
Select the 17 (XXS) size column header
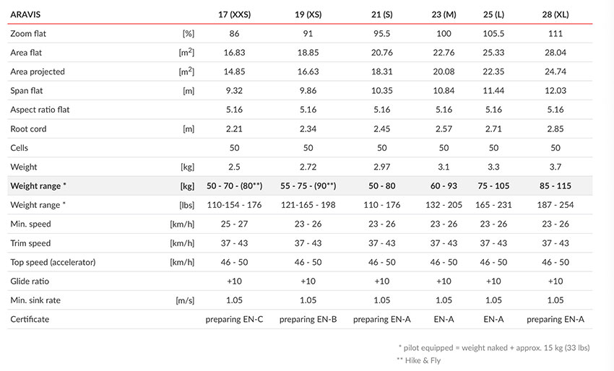pyautogui.click(x=234, y=14)
